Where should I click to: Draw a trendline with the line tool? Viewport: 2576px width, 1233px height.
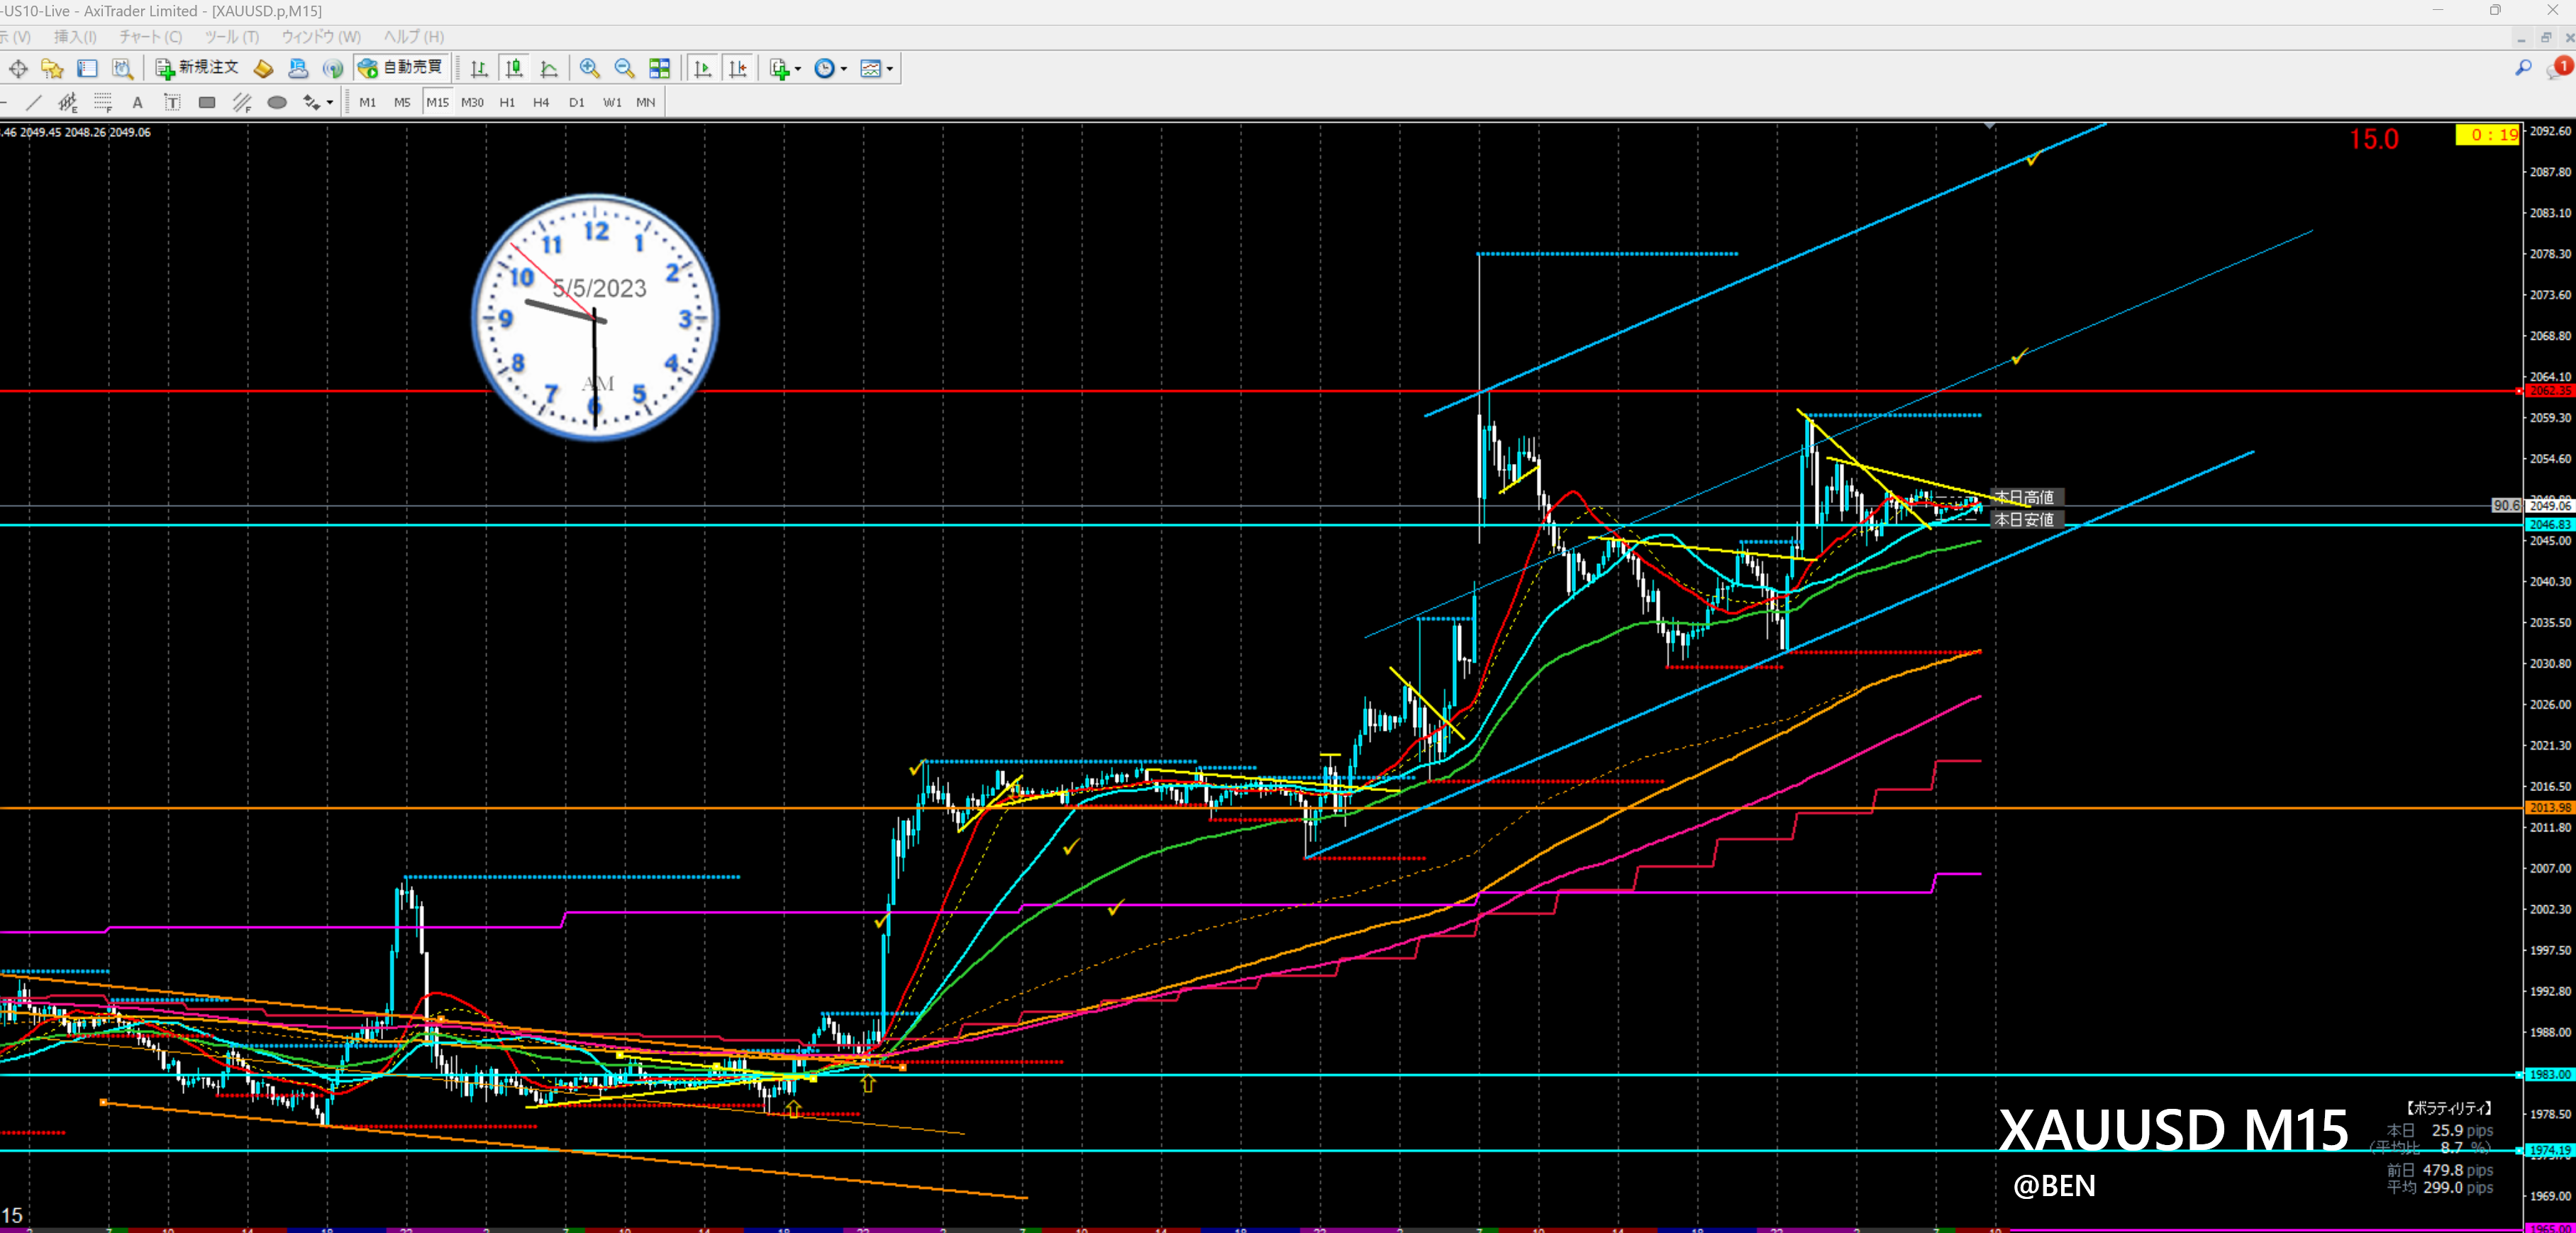click(x=34, y=103)
